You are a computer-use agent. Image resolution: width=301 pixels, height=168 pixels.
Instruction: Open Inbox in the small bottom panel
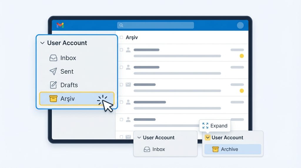pos(158,149)
